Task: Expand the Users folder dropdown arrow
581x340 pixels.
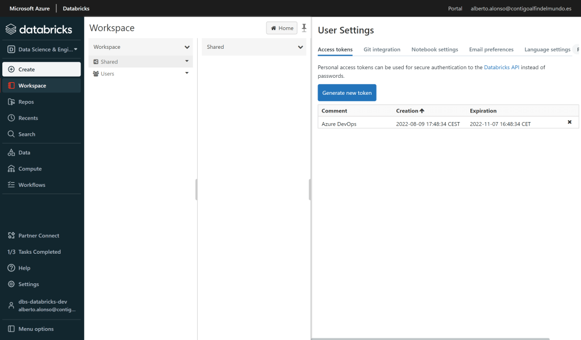Action: [187, 73]
